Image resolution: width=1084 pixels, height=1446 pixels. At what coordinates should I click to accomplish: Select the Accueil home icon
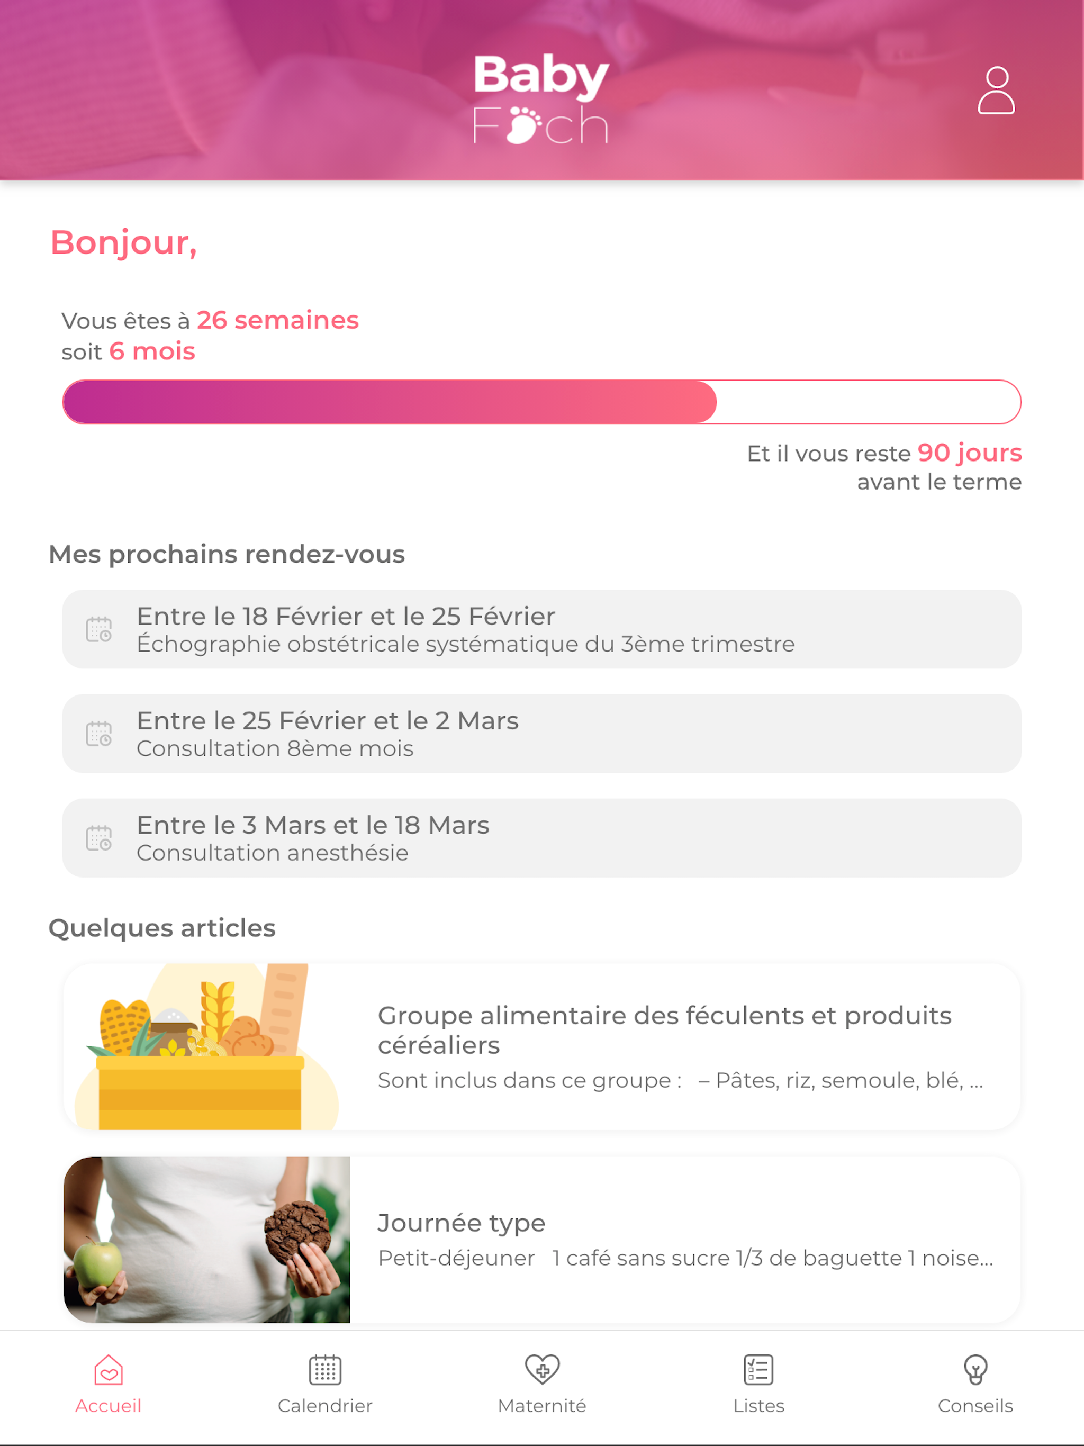pos(109,1369)
